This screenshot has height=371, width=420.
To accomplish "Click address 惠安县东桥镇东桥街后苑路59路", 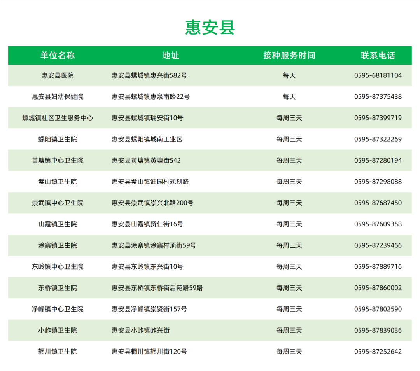I will (x=157, y=288).
